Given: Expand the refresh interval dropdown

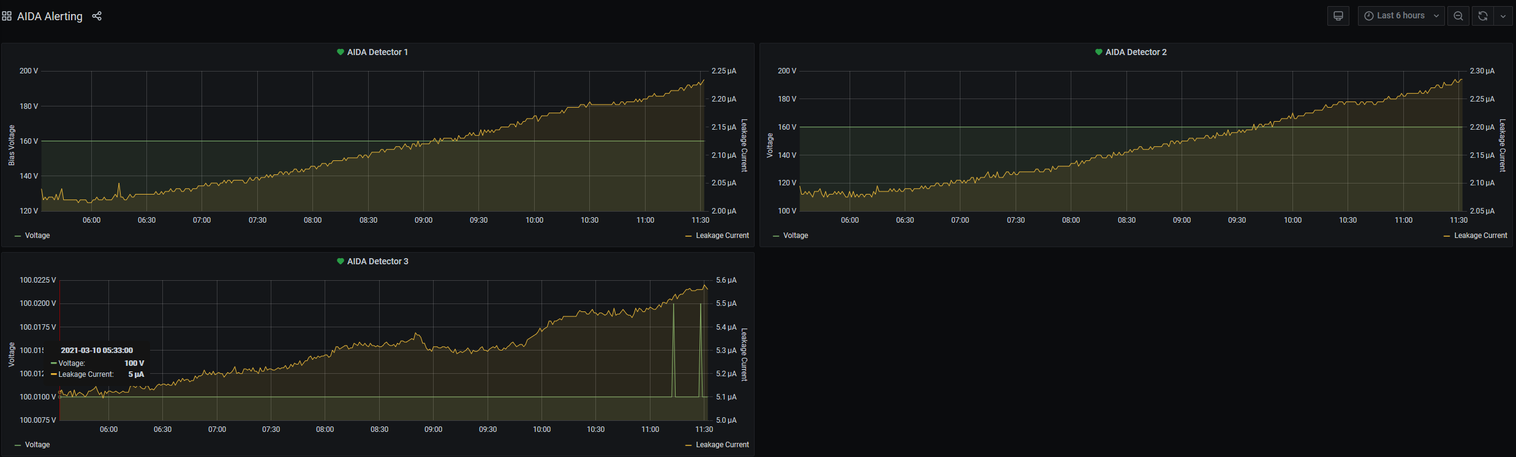Looking at the screenshot, I should (1503, 16).
